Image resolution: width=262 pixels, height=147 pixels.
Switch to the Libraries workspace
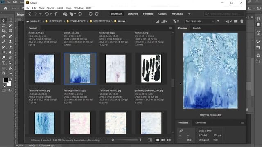tap(133, 14)
